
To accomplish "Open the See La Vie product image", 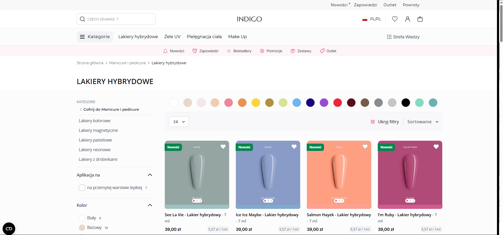I will 197,175.
